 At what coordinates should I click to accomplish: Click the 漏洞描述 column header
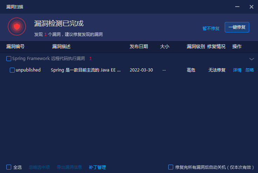[61, 46]
